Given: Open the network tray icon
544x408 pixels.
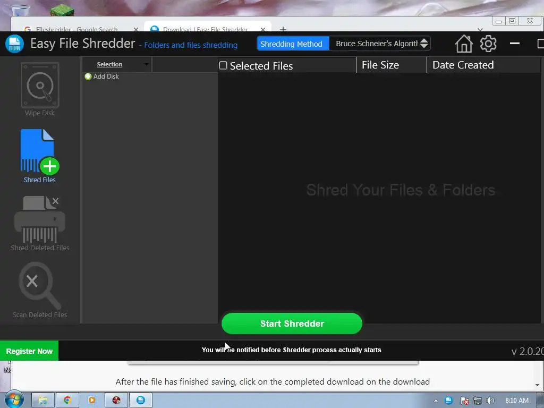Looking at the screenshot, I should click(478, 401).
